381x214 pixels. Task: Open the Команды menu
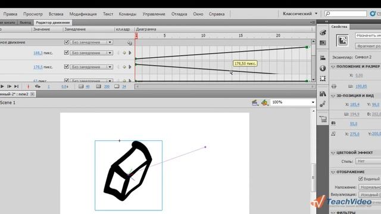(x=127, y=14)
